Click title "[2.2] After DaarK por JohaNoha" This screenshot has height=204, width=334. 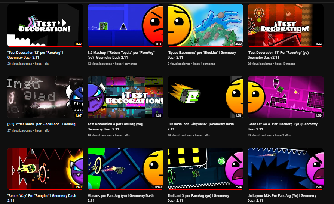[41, 124]
